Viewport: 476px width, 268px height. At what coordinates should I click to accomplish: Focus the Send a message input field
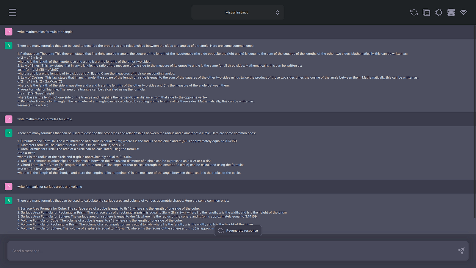[232, 251]
